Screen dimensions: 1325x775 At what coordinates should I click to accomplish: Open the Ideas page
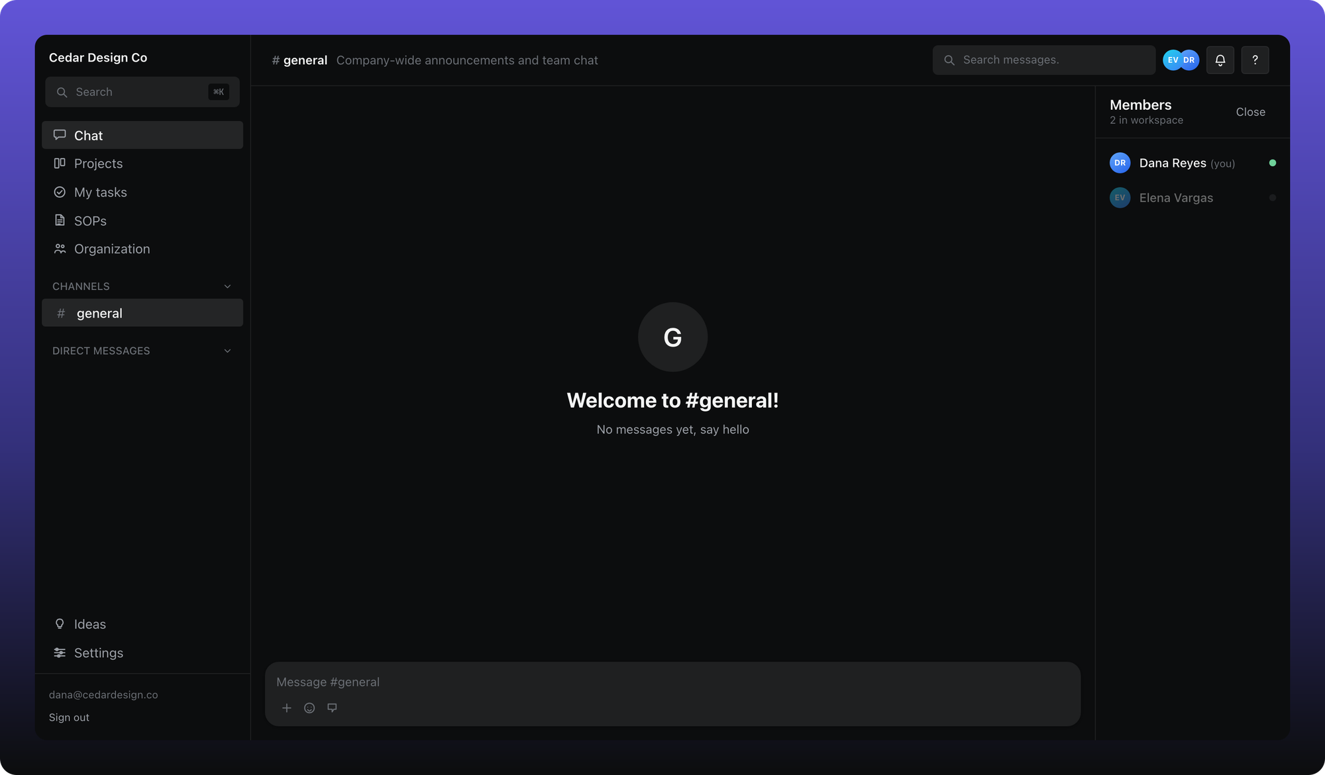pos(142,624)
